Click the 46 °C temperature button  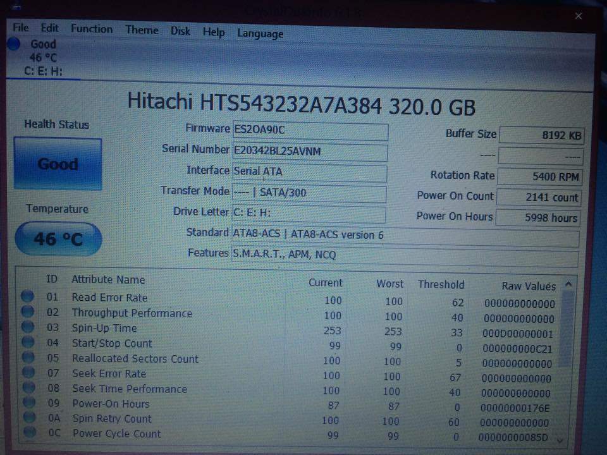(x=58, y=239)
